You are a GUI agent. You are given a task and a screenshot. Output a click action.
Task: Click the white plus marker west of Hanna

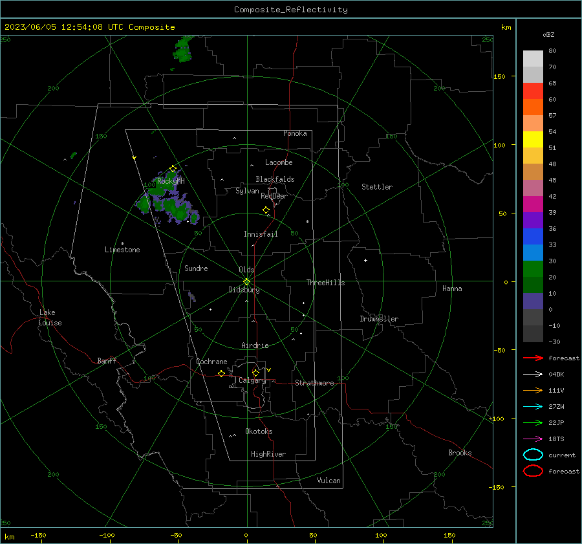pyautogui.click(x=365, y=260)
